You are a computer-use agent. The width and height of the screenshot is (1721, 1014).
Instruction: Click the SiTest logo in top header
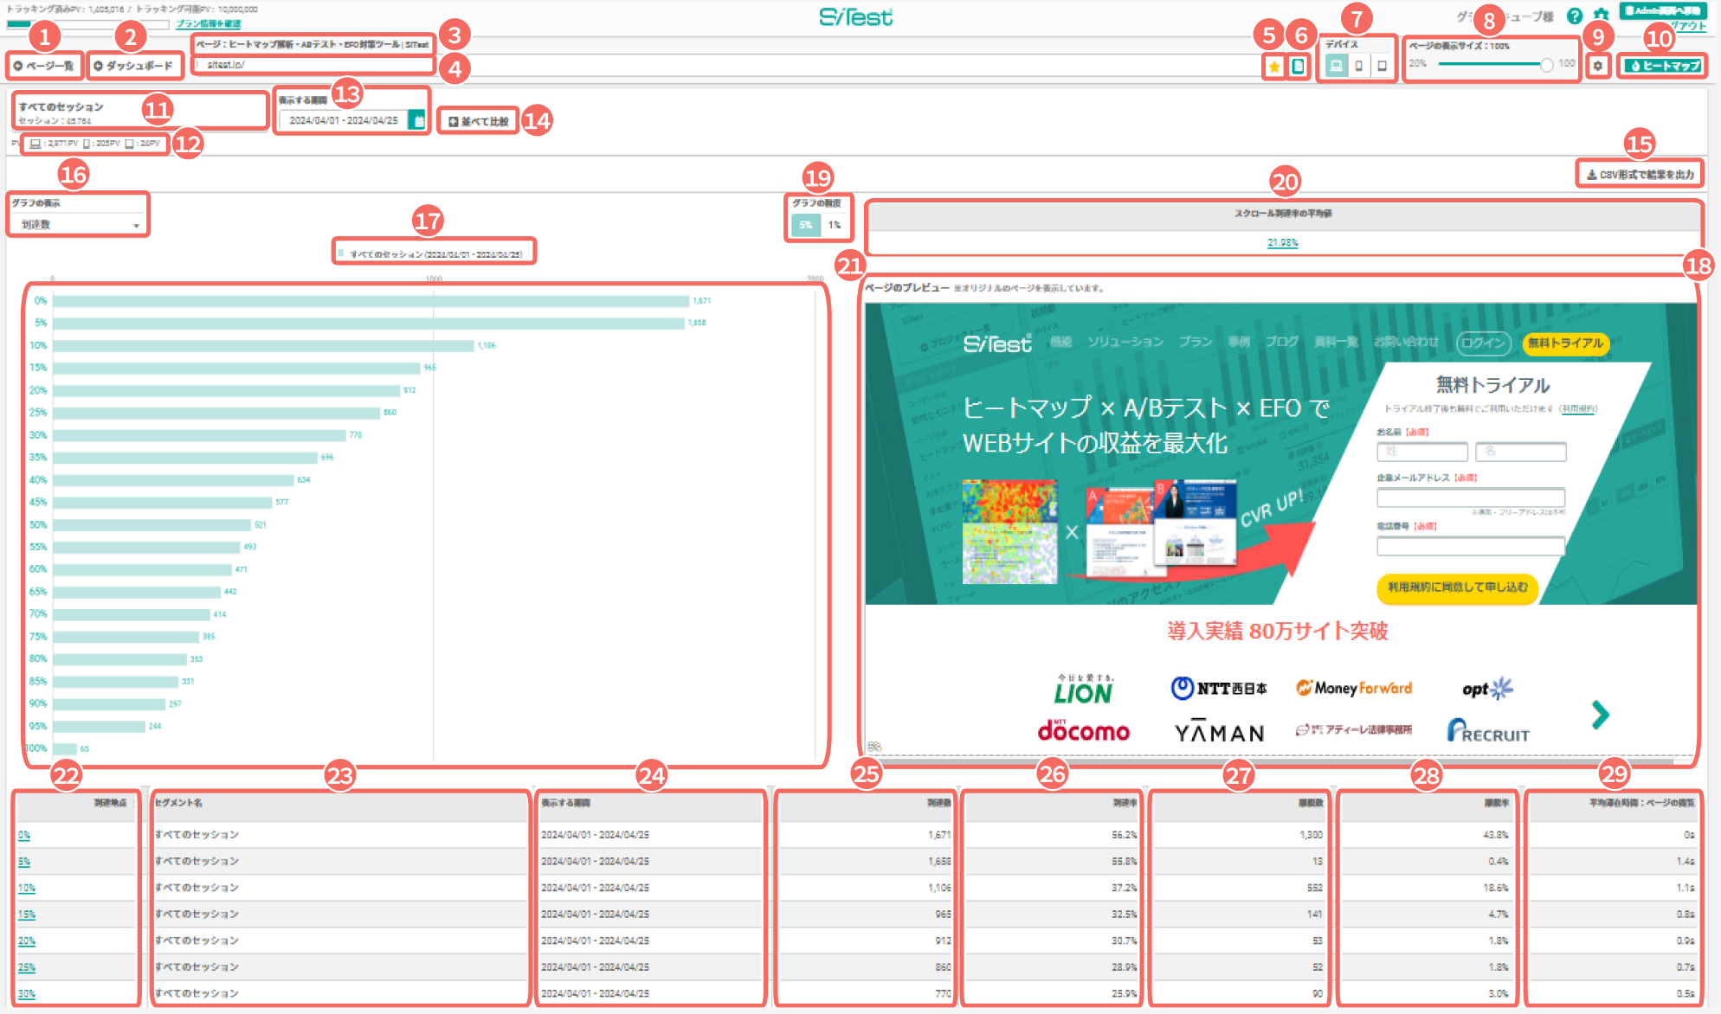pyautogui.click(x=856, y=17)
